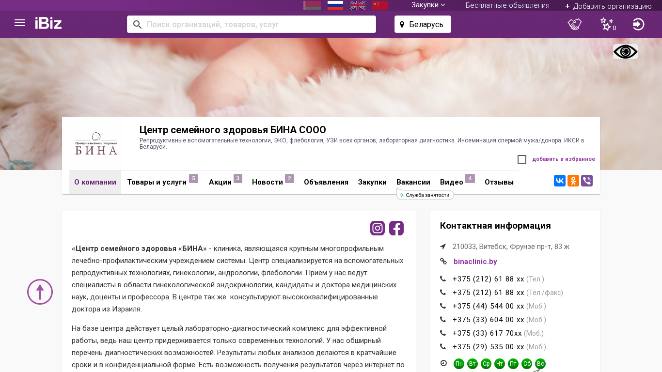Screen dimensions: 662x372
Task: Select the Belarusian flag language
Action: coord(312,5)
